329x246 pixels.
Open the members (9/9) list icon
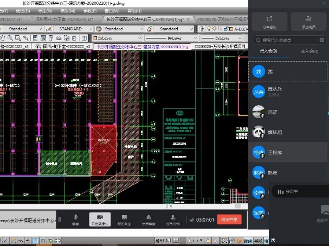coord(172,218)
